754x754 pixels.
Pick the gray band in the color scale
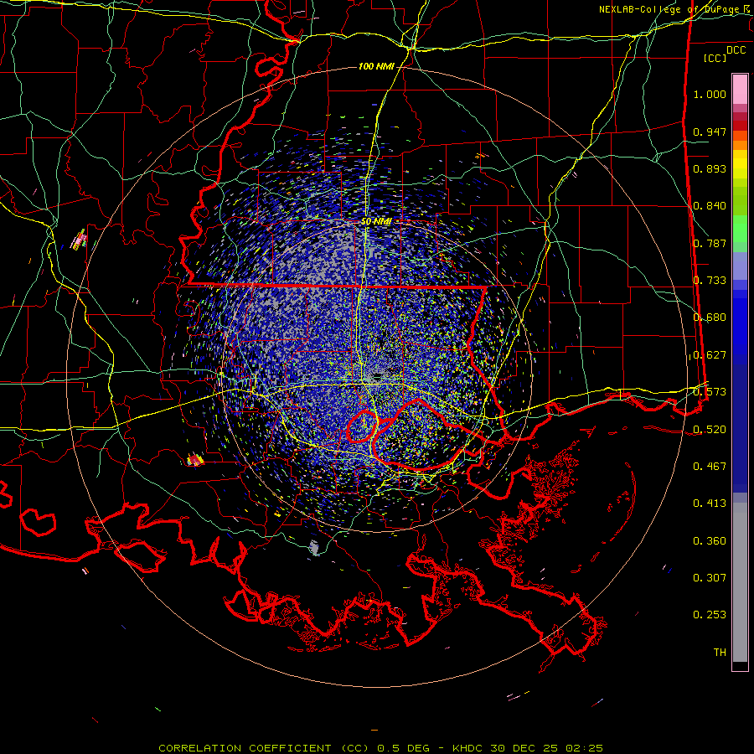tap(740, 582)
